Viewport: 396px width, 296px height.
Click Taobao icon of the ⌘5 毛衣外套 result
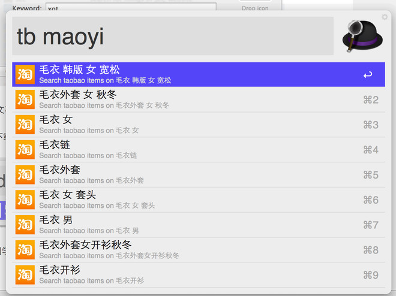click(x=25, y=174)
